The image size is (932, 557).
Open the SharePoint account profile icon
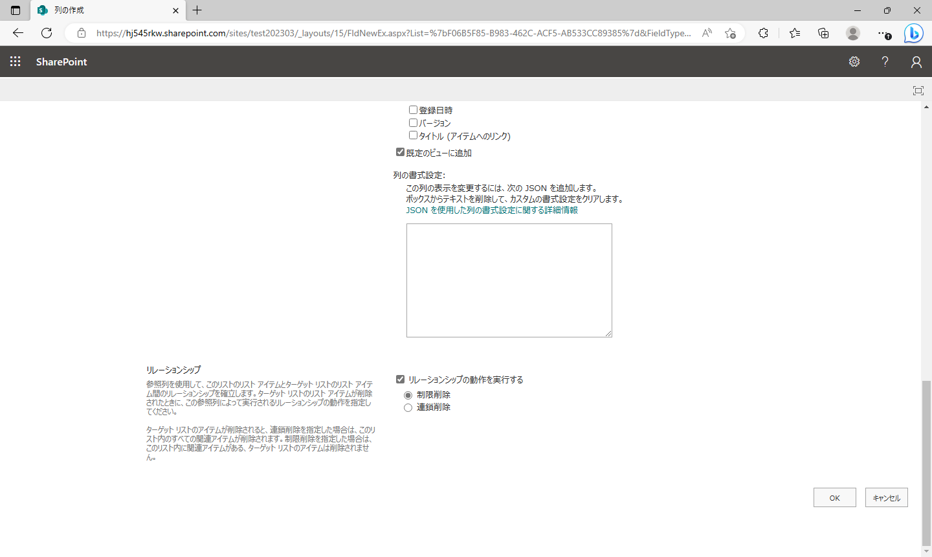click(916, 62)
